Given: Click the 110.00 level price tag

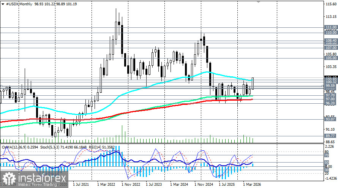Looking at the screenshot, I should pos(331,33).
